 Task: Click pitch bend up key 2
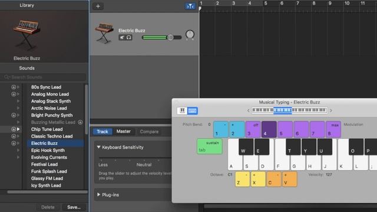pos(237,130)
